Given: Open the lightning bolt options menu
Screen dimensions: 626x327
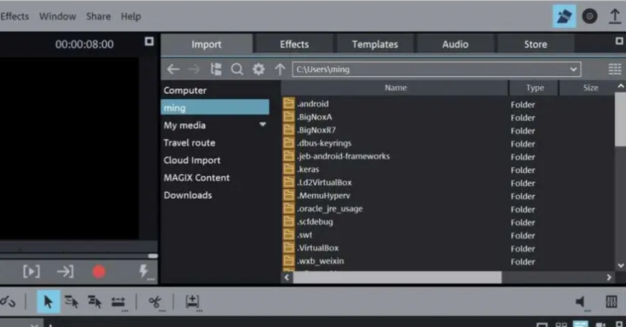Looking at the screenshot, I should coord(144,271).
